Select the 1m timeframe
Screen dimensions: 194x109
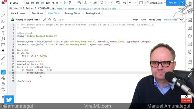pyautogui.click(x=32, y=3)
